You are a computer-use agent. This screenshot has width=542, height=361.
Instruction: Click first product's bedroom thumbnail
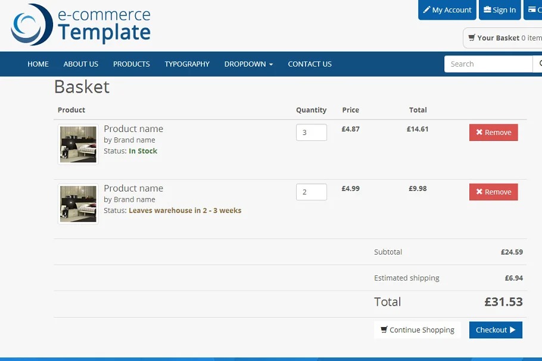[x=78, y=144]
